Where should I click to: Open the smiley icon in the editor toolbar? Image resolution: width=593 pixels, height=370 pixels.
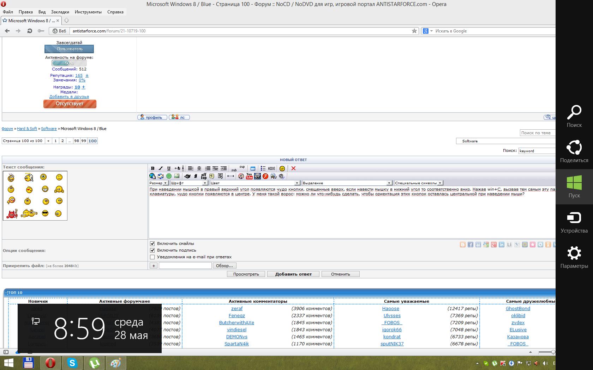pyautogui.click(x=282, y=168)
